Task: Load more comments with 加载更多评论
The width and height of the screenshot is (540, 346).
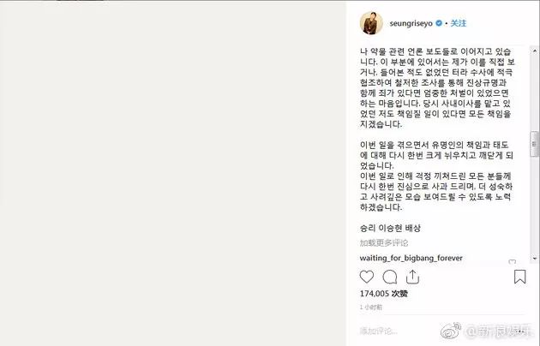Action: [384, 243]
